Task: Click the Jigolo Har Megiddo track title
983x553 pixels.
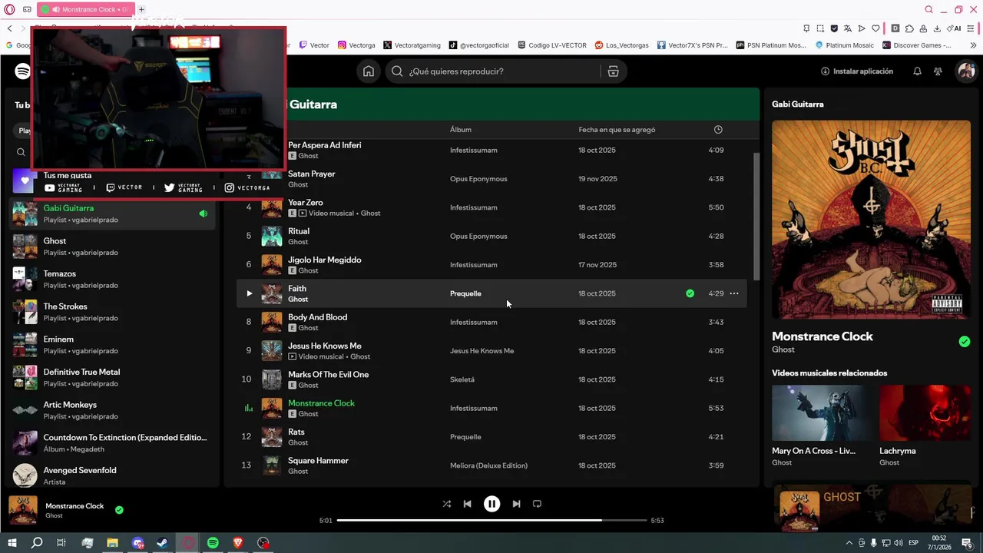Action: click(324, 260)
